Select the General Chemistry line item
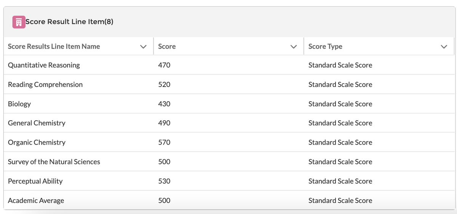Screen dimensions: 457x214 (x=37, y=123)
